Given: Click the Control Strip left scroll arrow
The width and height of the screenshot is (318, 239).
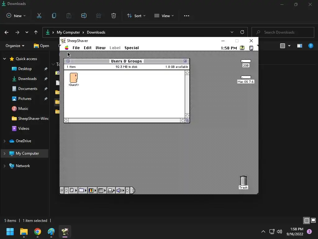Looking at the screenshot, I should pyautogui.click(x=66, y=190).
